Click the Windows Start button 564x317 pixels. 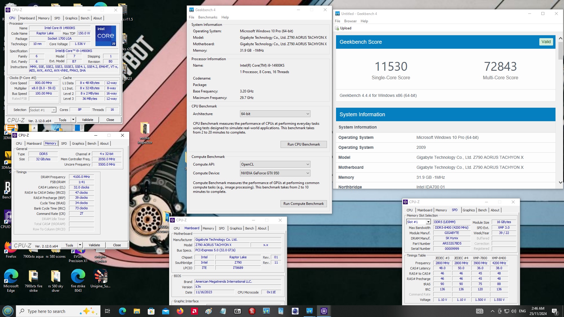[x=8, y=311]
